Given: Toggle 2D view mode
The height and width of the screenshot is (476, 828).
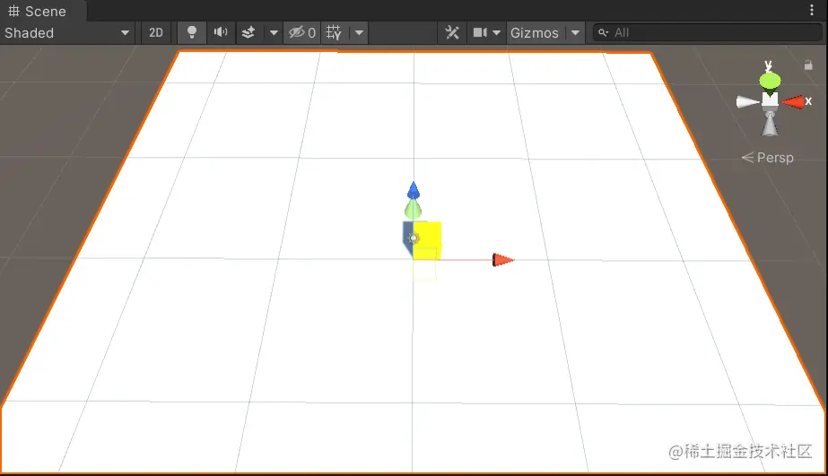Looking at the screenshot, I should (x=156, y=32).
